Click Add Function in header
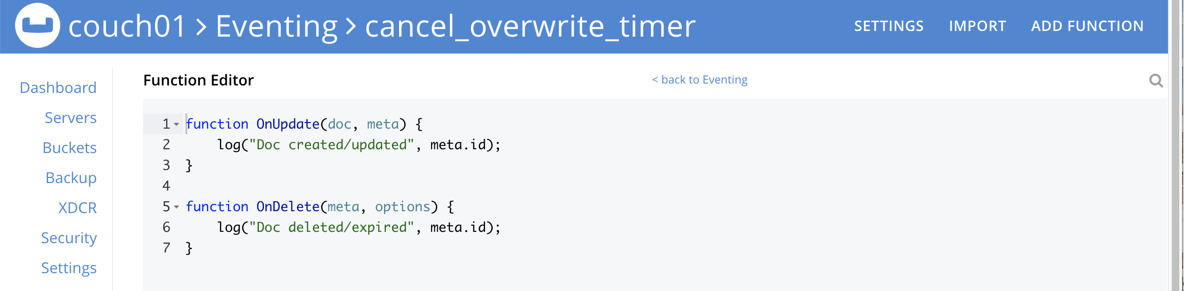1184x291 pixels. (1087, 26)
